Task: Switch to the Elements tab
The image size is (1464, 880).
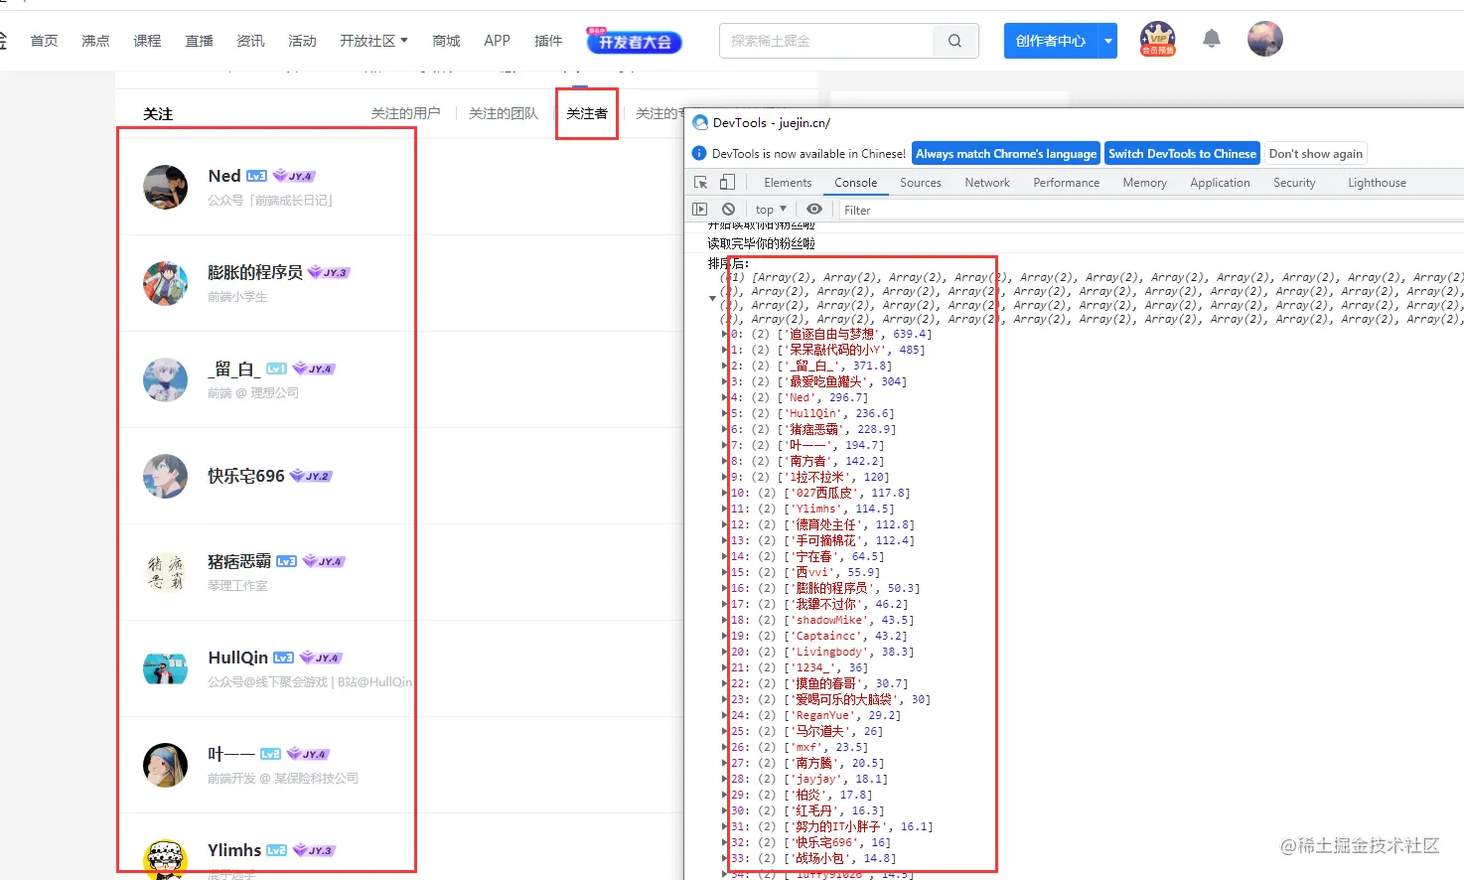Action: 788,183
